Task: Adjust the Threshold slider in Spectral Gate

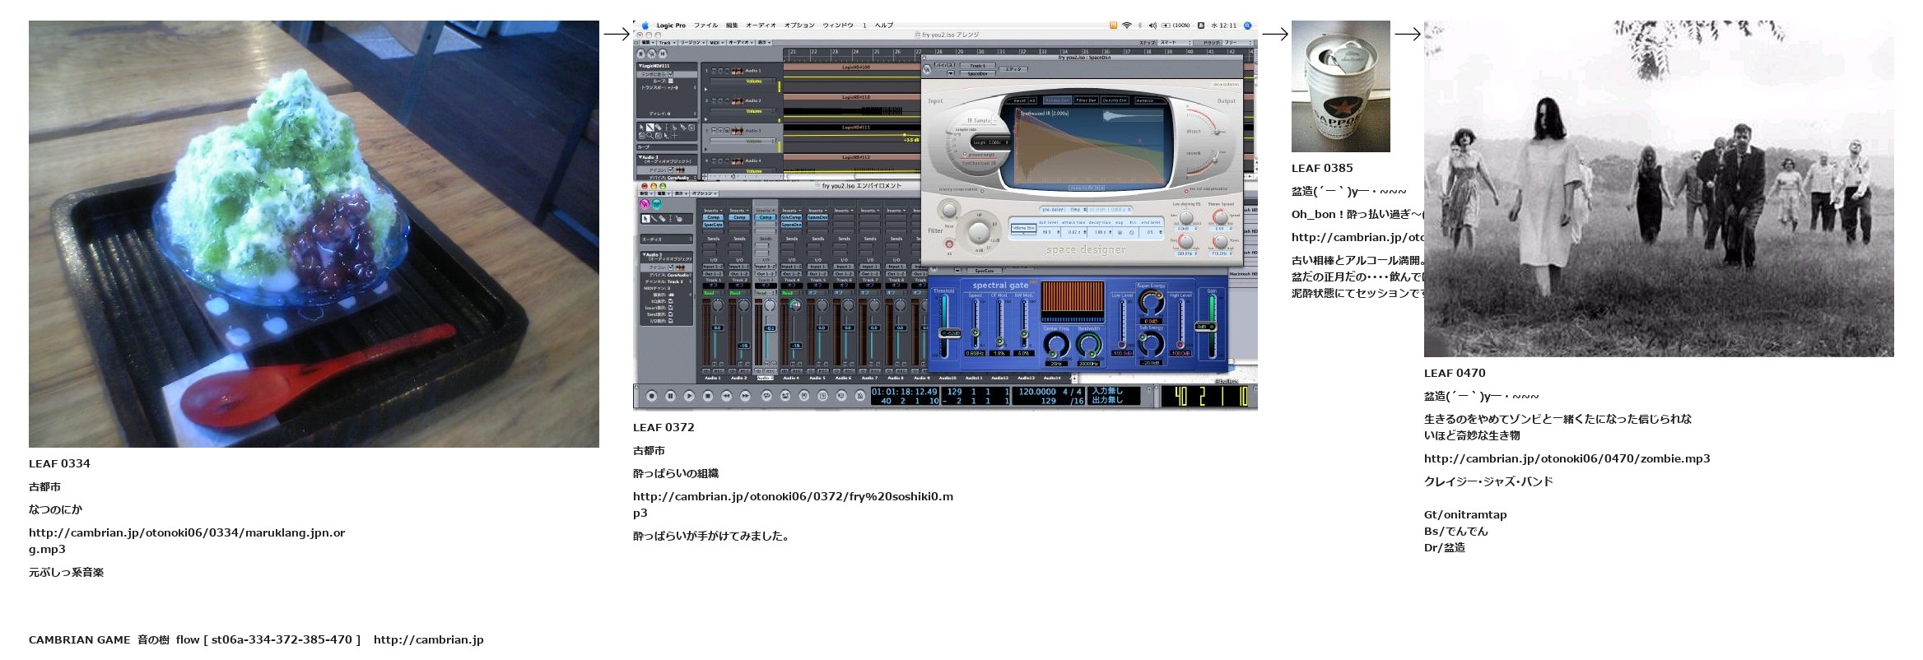Action: click(950, 333)
